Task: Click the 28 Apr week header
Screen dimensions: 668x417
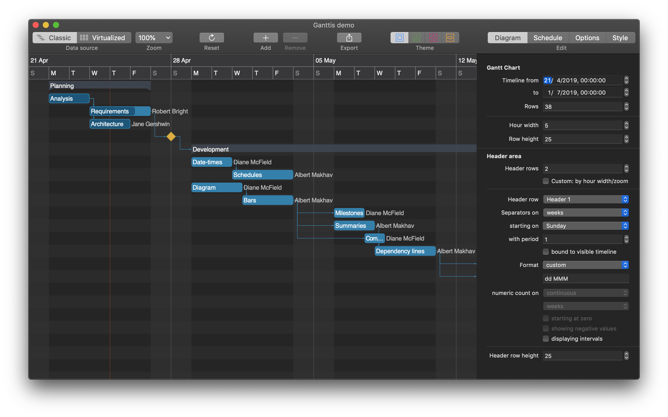Action: coord(242,61)
